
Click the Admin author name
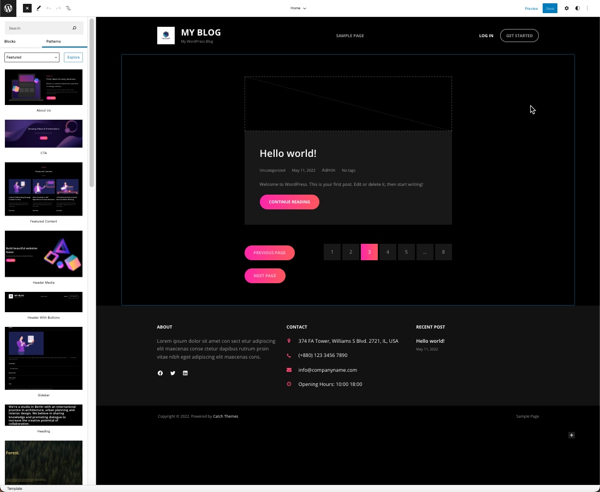pyautogui.click(x=328, y=170)
